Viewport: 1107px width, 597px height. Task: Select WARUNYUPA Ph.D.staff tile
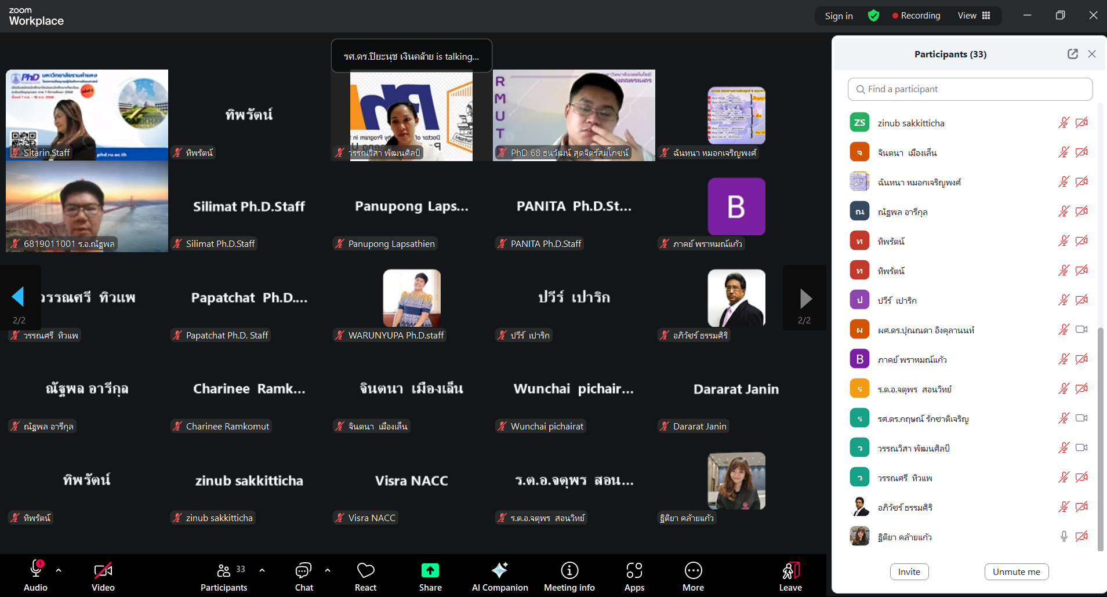tap(412, 298)
